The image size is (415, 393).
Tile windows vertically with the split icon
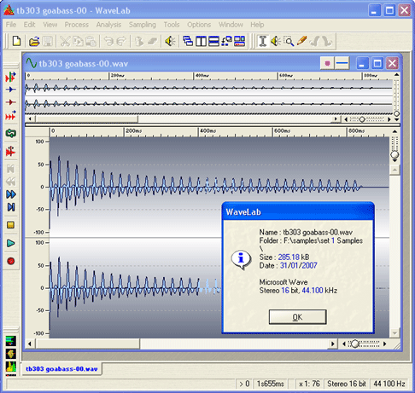(201, 42)
